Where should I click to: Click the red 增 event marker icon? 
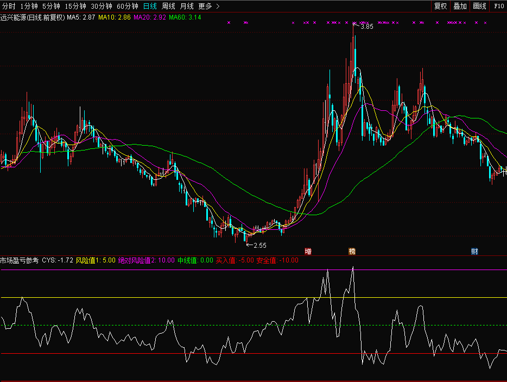click(x=308, y=251)
